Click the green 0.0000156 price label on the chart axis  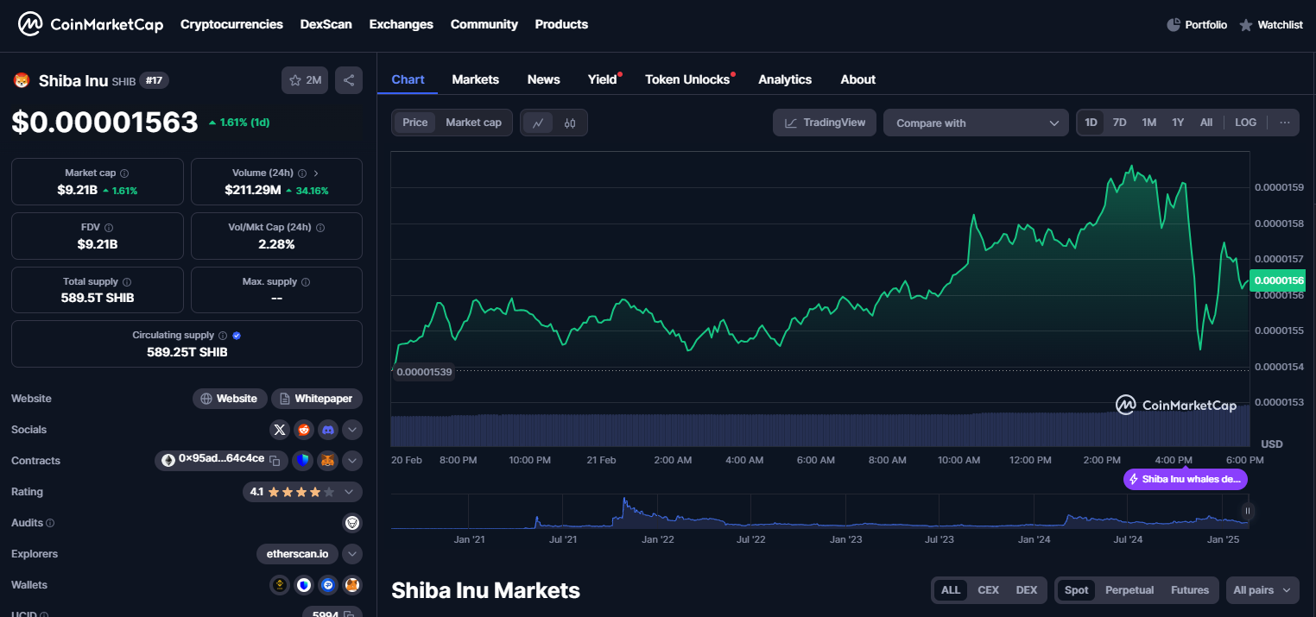1278,280
